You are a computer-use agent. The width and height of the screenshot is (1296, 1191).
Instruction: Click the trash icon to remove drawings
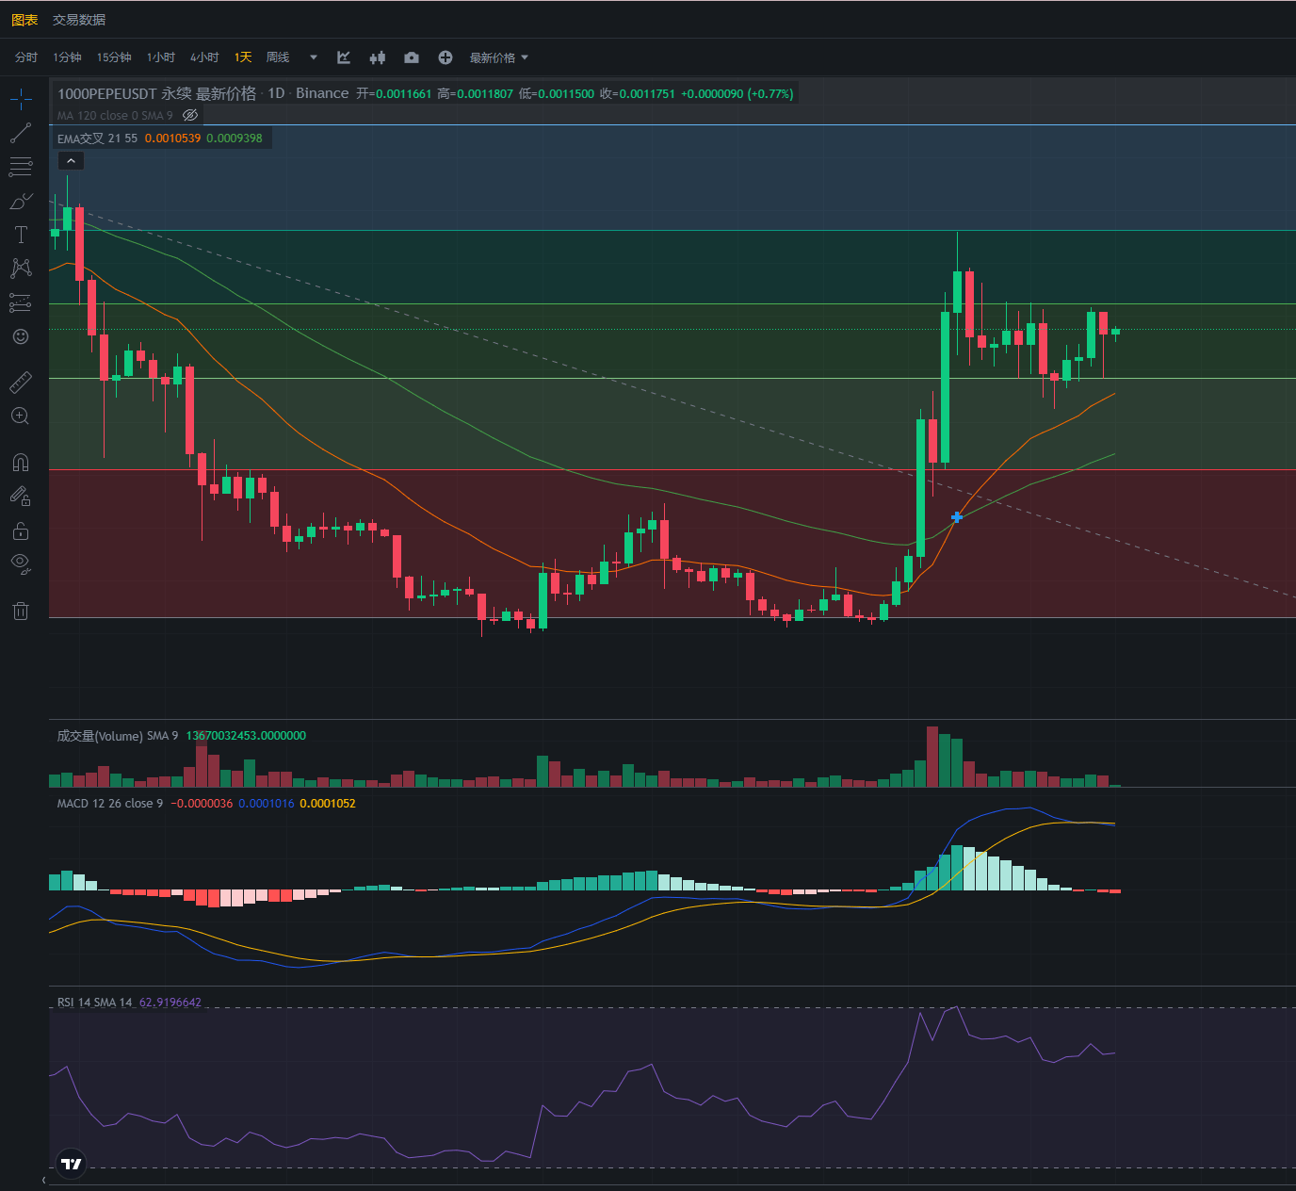[x=21, y=611]
